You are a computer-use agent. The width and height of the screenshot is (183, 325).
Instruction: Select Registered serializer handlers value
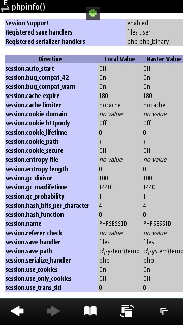pos(148,42)
